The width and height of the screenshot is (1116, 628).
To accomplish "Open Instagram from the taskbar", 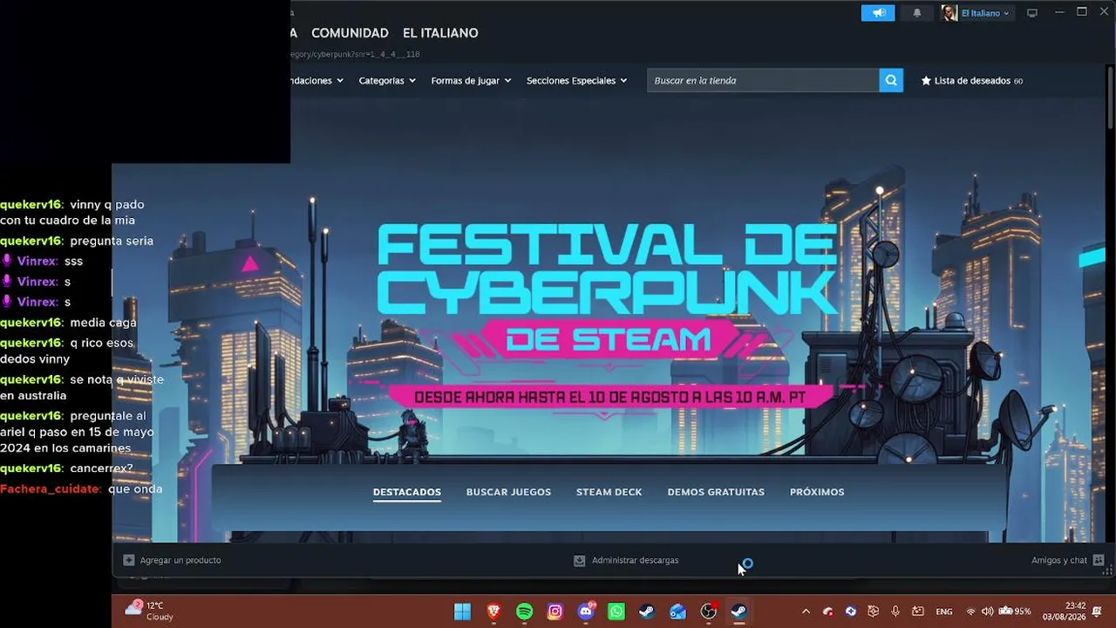I will (x=555, y=611).
